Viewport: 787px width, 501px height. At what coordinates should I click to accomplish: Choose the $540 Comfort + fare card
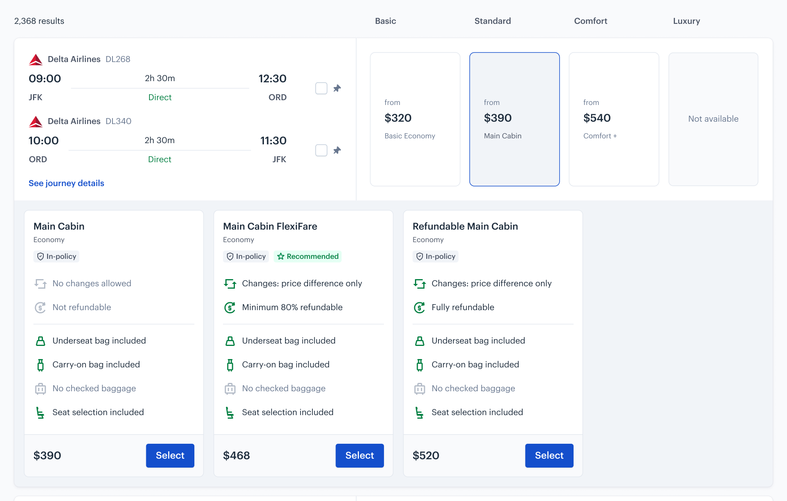coord(614,119)
